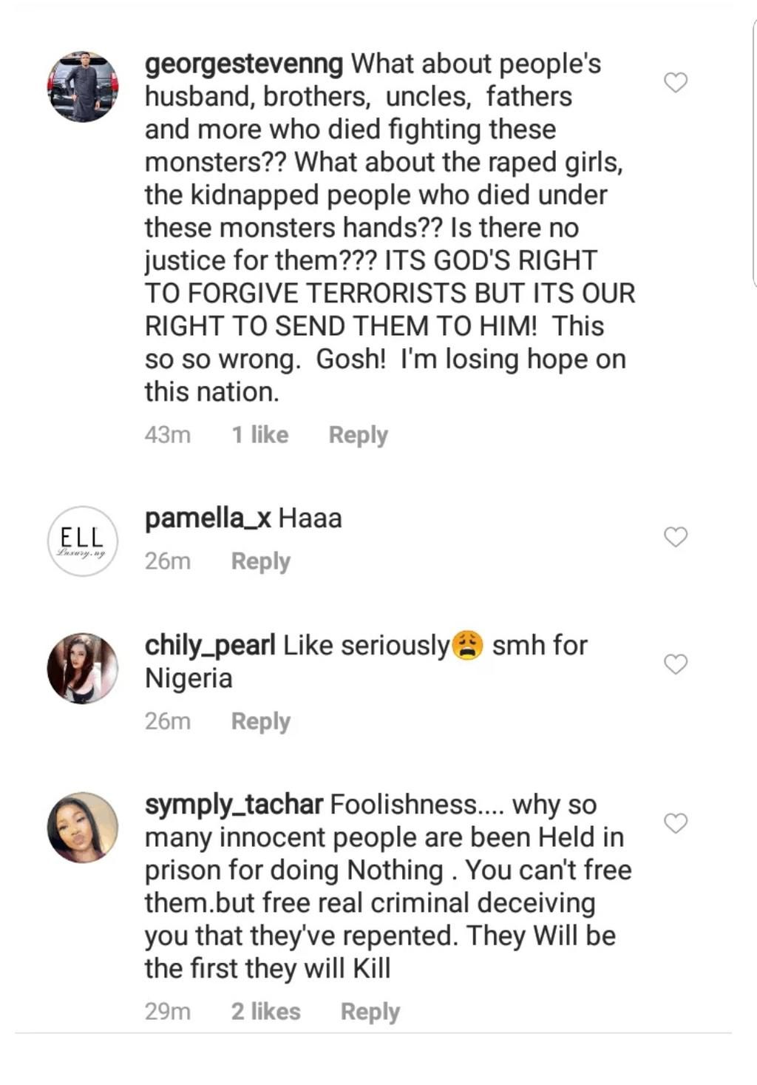Reply to pamella_x's Haaa comment
This screenshot has width=757, height=1085.
260,561
